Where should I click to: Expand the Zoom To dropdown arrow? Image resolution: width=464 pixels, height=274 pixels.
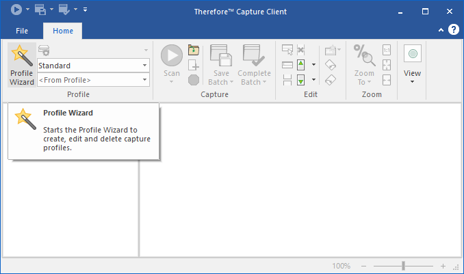tap(369, 82)
